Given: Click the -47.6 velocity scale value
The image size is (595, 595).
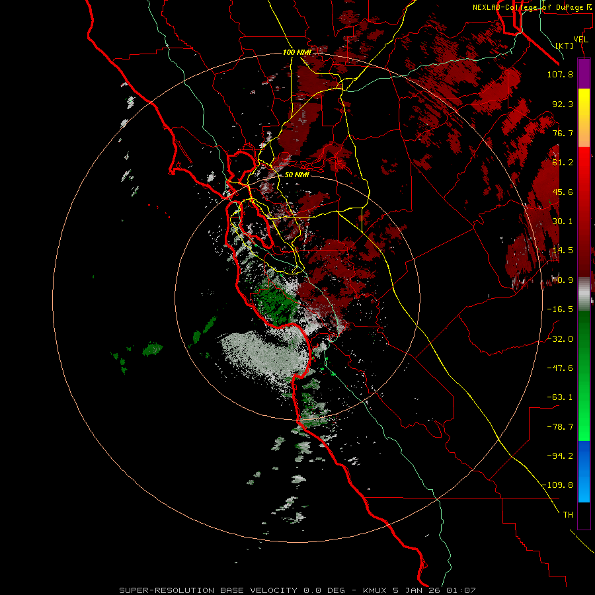Looking at the screenshot, I should 560,368.
